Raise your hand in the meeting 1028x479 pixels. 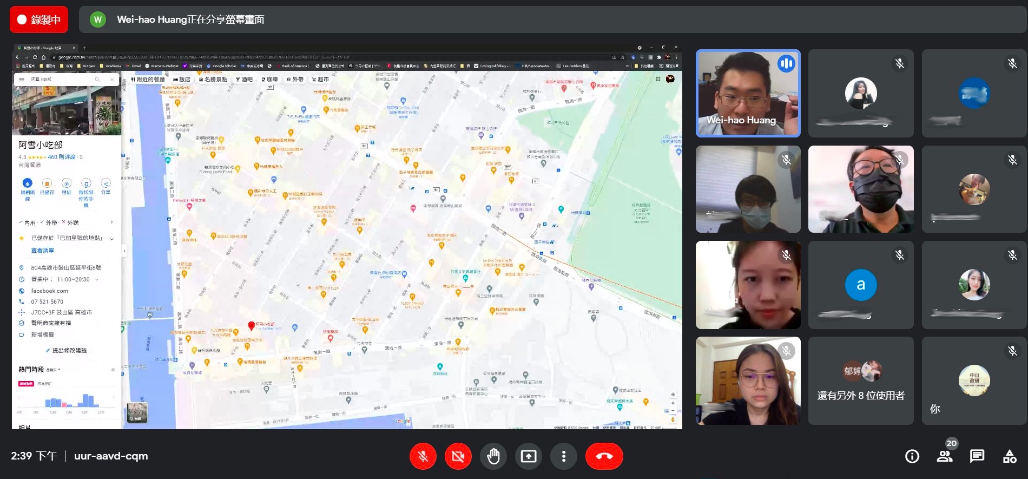493,456
